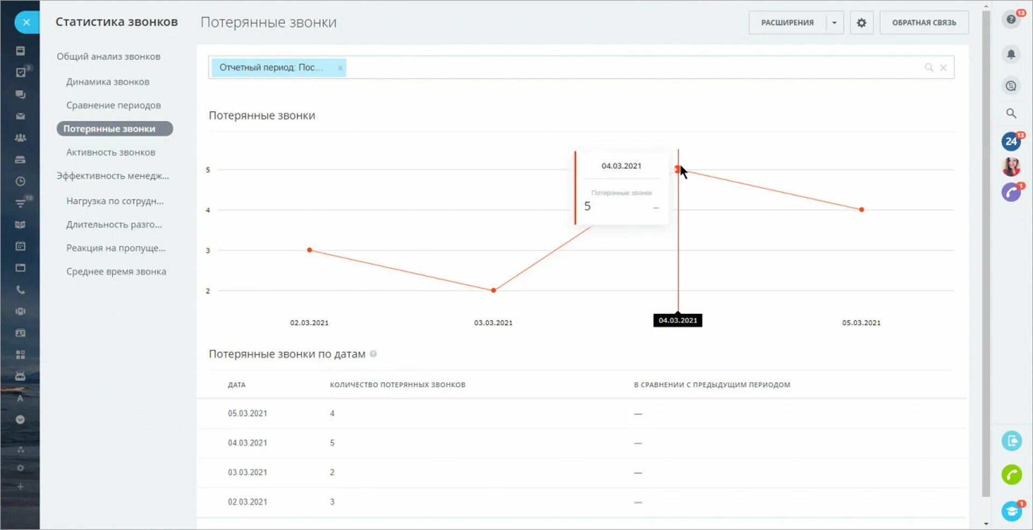Open the notifications bell icon

coord(1011,54)
